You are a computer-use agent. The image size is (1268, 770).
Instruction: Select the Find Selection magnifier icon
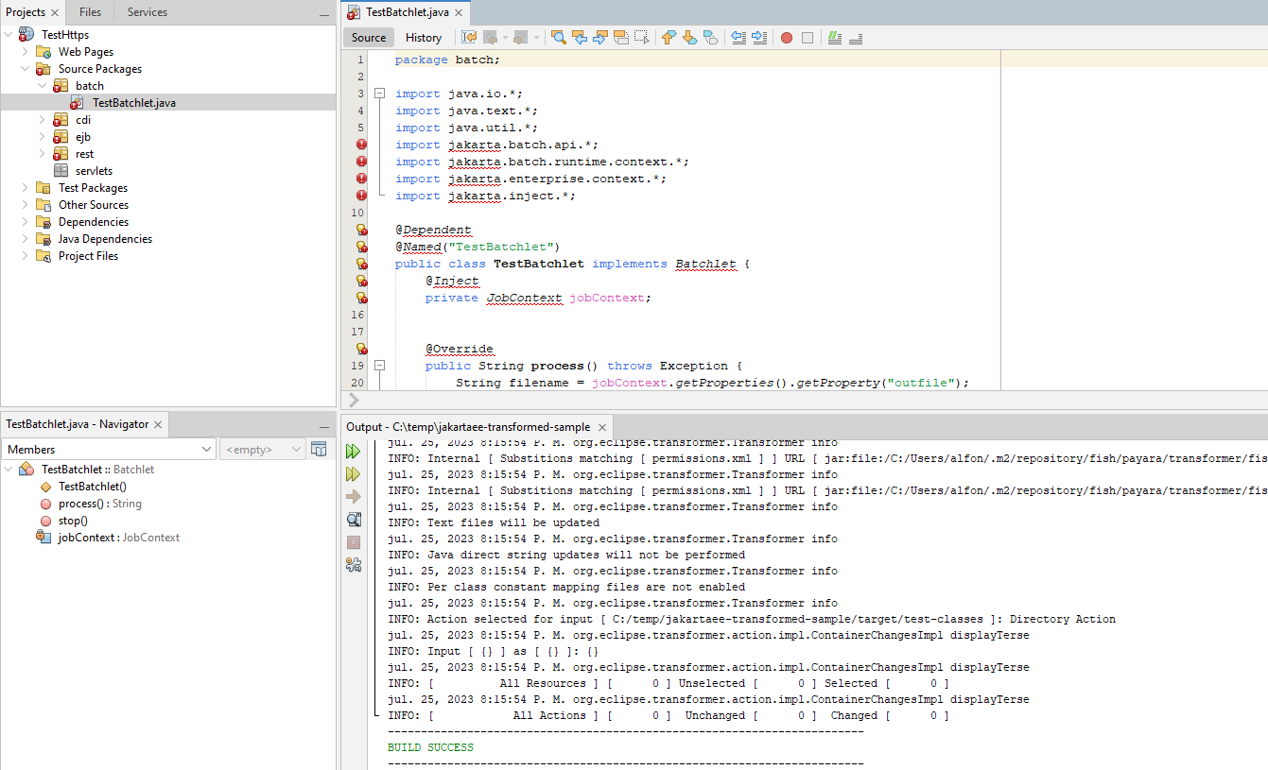pos(558,37)
